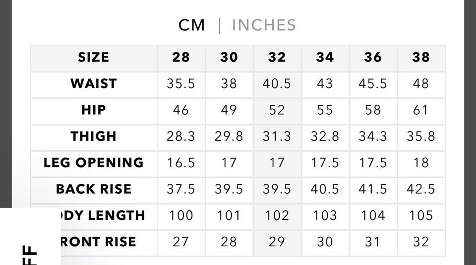Screen dimensions: 476x265
Task: Click the size 34 column header
Action: click(x=325, y=57)
